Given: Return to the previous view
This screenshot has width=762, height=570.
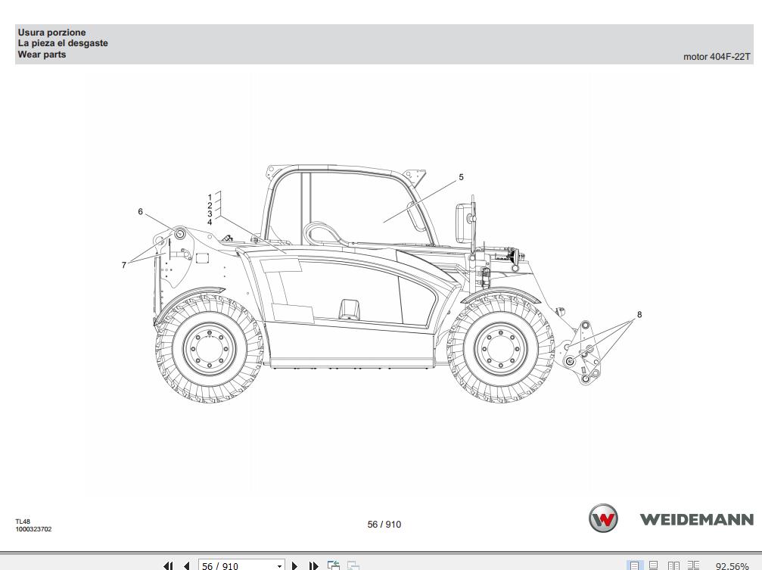Looking at the screenshot, I should (333, 565).
